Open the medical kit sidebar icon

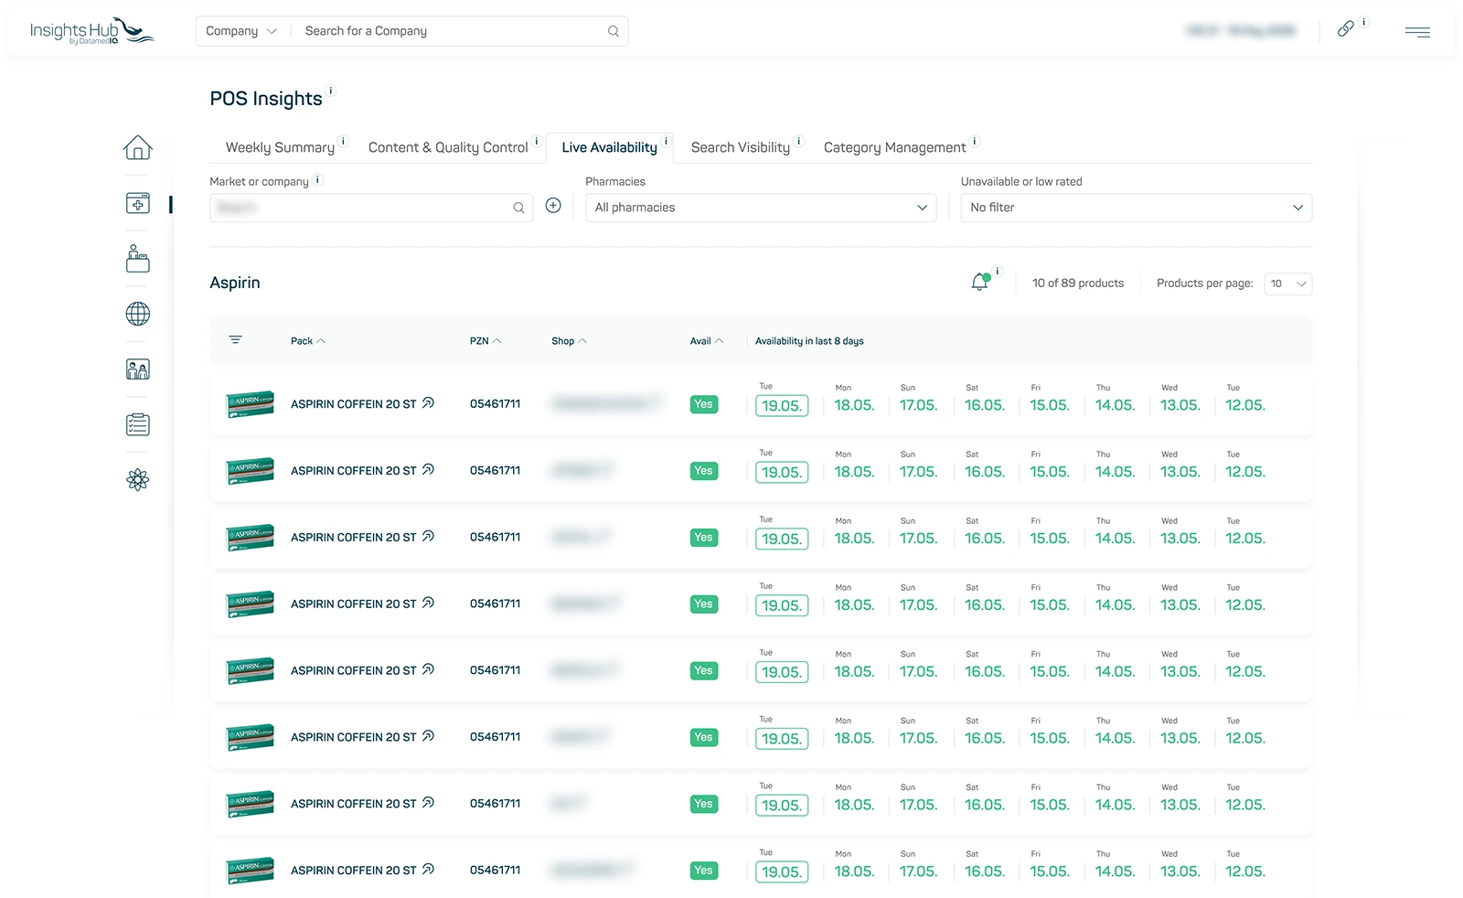pos(138,203)
